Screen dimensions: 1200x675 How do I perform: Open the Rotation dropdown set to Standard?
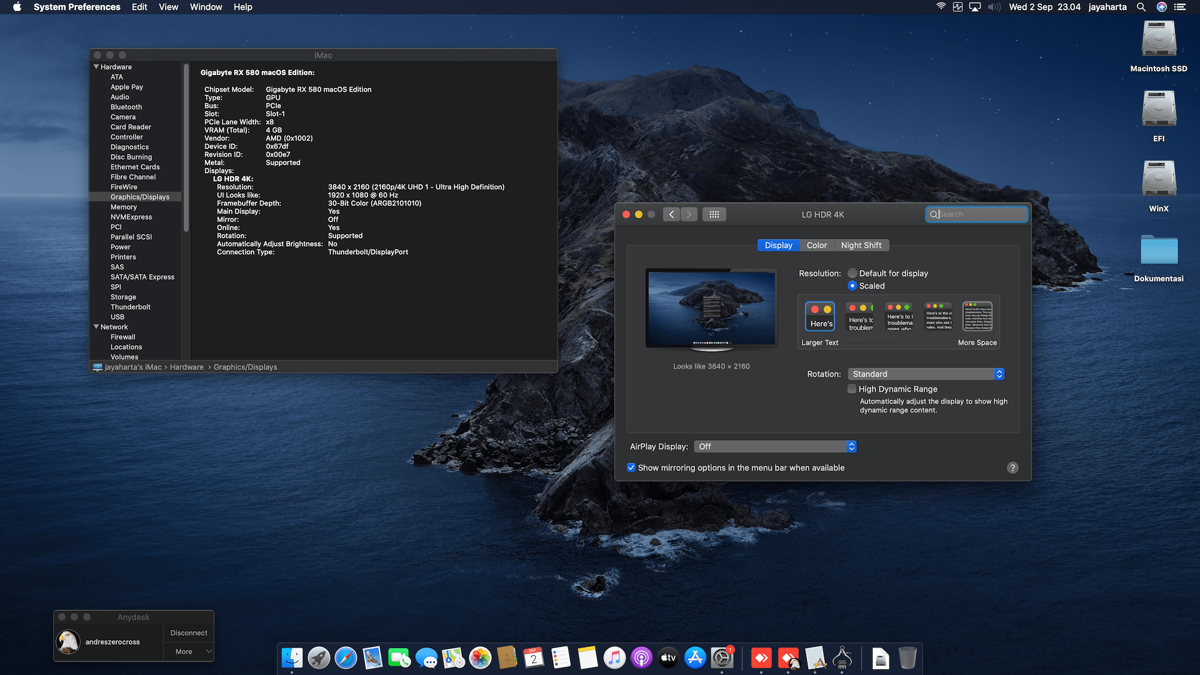tap(926, 374)
